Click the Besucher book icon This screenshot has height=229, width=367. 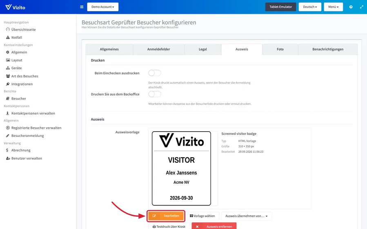pos(8,98)
